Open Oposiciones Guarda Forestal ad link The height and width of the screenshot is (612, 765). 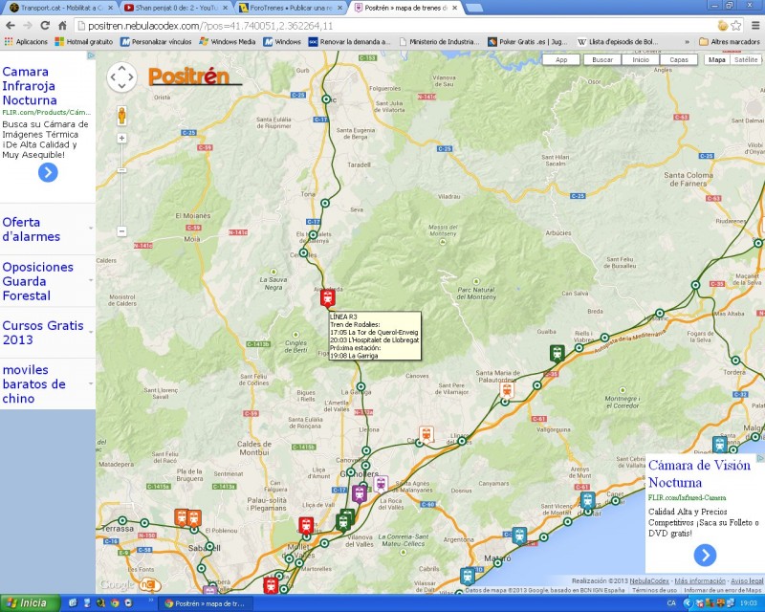coord(37,281)
